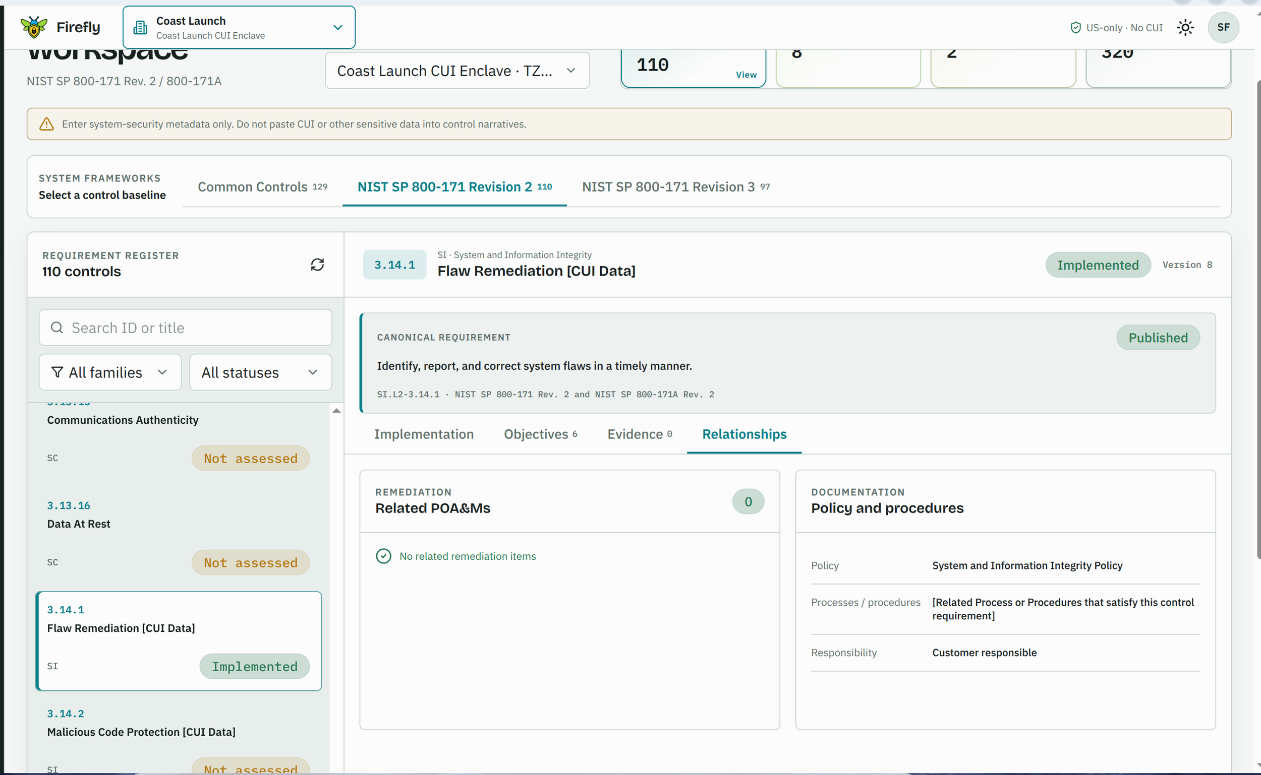Toggle the light theme sun icon
Viewport: 1261px width, 775px height.
tap(1185, 28)
